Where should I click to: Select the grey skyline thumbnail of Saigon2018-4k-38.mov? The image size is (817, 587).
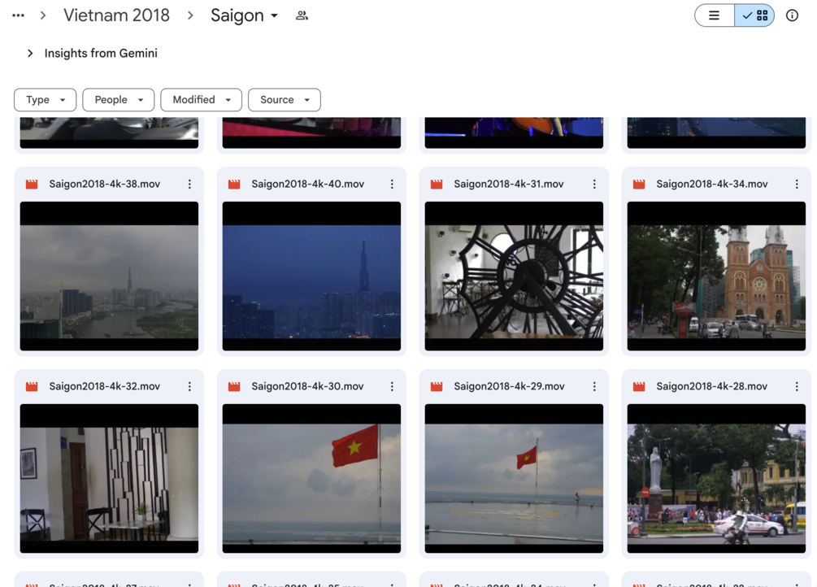(x=110, y=276)
